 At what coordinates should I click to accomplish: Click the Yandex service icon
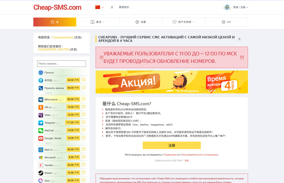(41, 165)
